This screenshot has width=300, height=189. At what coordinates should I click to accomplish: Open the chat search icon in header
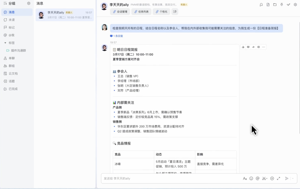(x=261, y=5)
